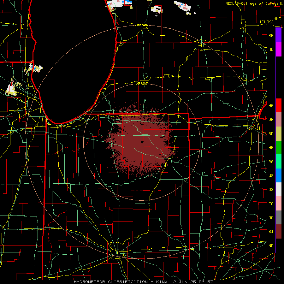Click the HA legend label
Screen dimensions: 284x284
pyautogui.click(x=271, y=105)
